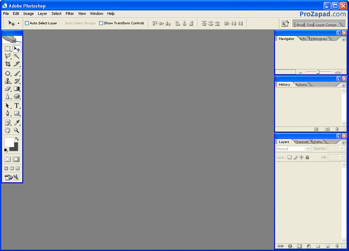Screen dimensions: 349x251
Task: Toggle Lock transparent pixels
Action: point(289,157)
